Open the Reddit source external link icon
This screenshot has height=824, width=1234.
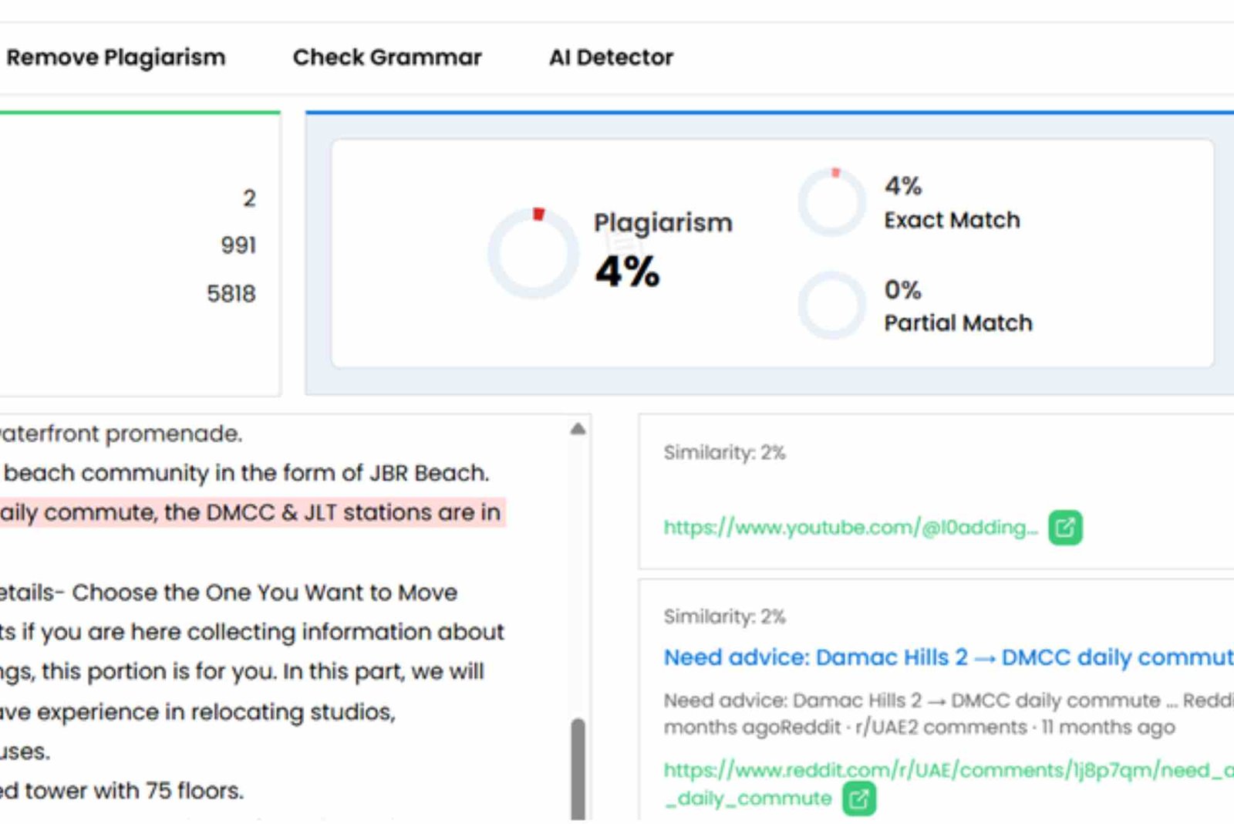[859, 799]
